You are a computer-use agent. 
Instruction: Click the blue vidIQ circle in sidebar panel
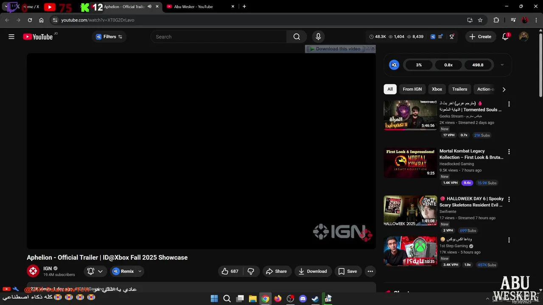coord(394,65)
